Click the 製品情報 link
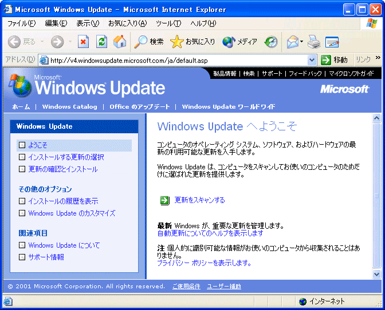The width and height of the screenshot is (385, 310). point(225,74)
